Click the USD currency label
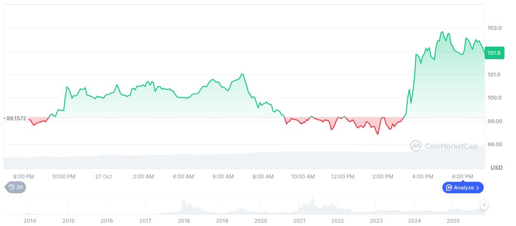Image resolution: width=516 pixels, height=226 pixels. coord(496,168)
